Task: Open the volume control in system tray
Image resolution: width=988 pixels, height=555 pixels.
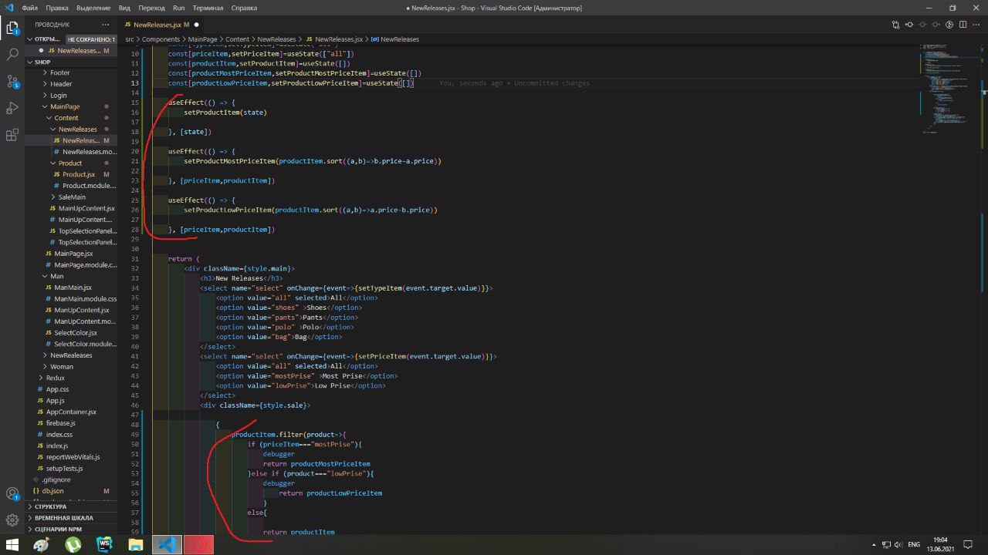Action: 898,544
